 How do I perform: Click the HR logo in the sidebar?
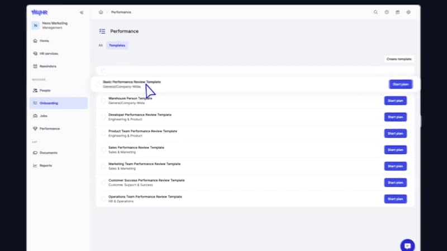coord(39,12)
